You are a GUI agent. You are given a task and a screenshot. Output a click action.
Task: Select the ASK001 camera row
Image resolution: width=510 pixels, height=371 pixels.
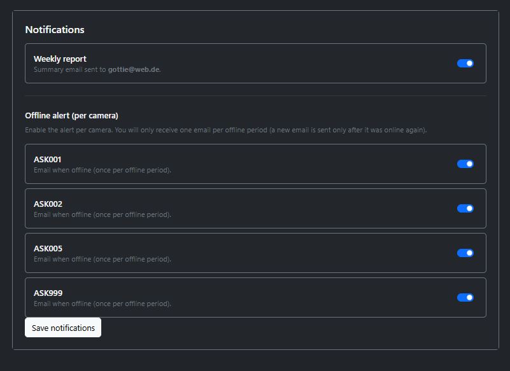coord(255,164)
